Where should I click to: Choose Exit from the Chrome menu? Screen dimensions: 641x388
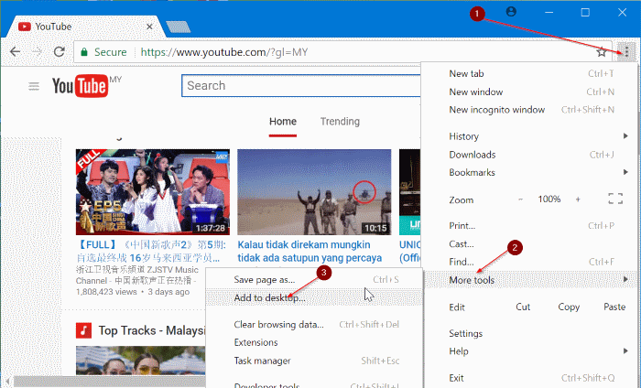pyautogui.click(x=530, y=378)
